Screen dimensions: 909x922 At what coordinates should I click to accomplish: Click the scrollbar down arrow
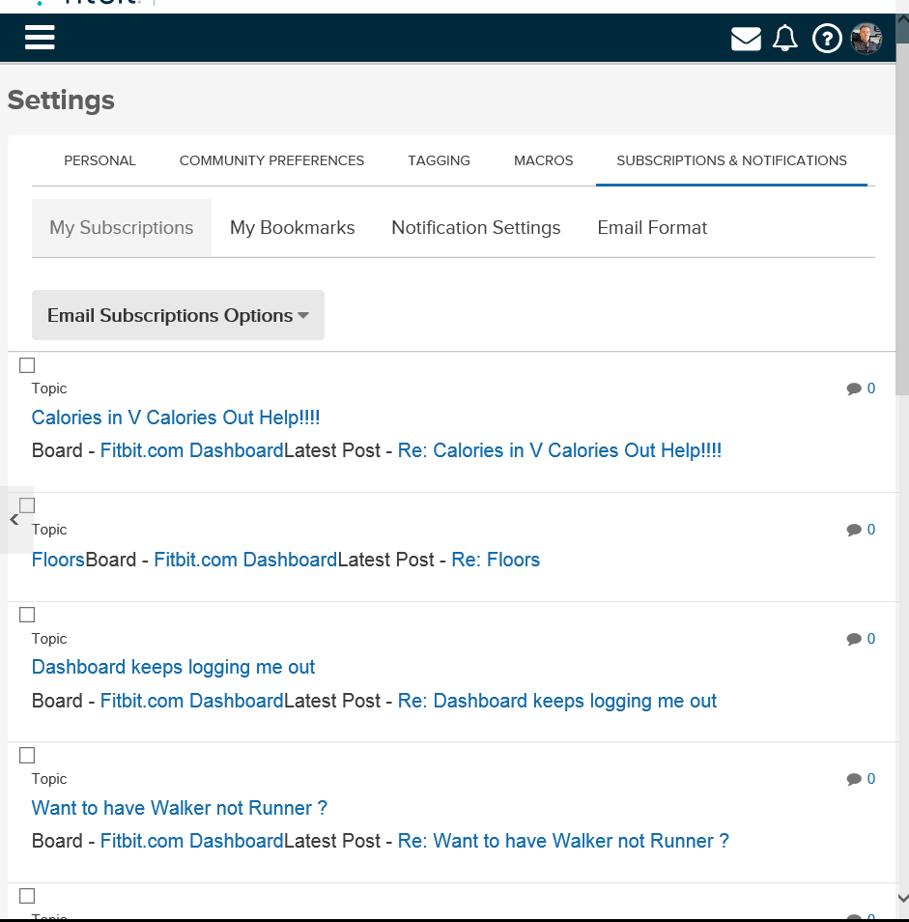coord(901,898)
